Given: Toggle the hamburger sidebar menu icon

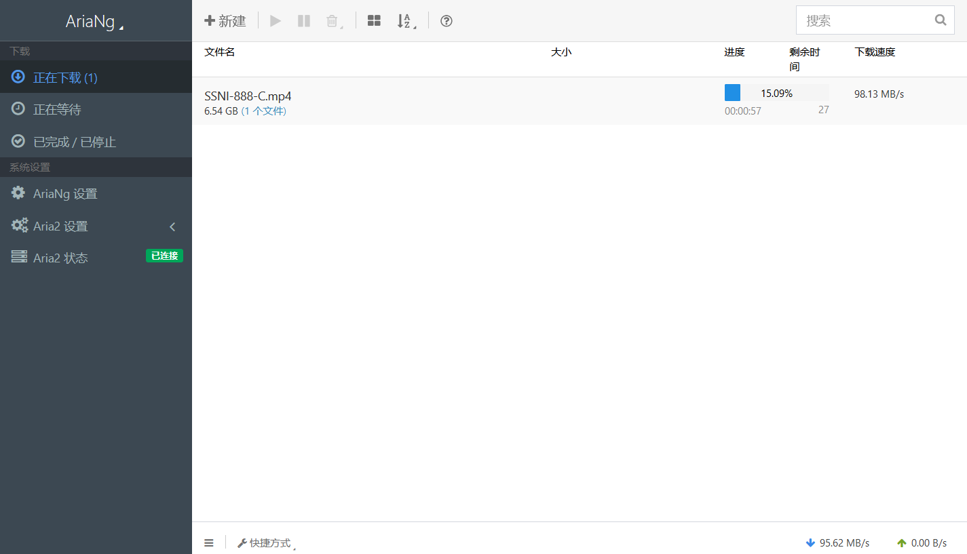Looking at the screenshot, I should coord(209,543).
